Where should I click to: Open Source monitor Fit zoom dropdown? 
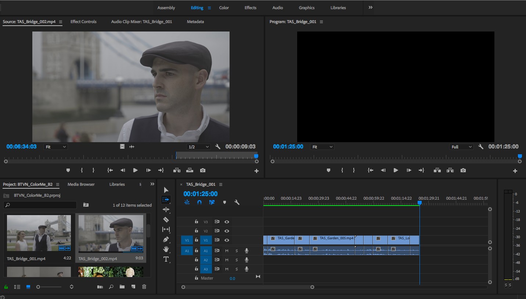(56, 147)
